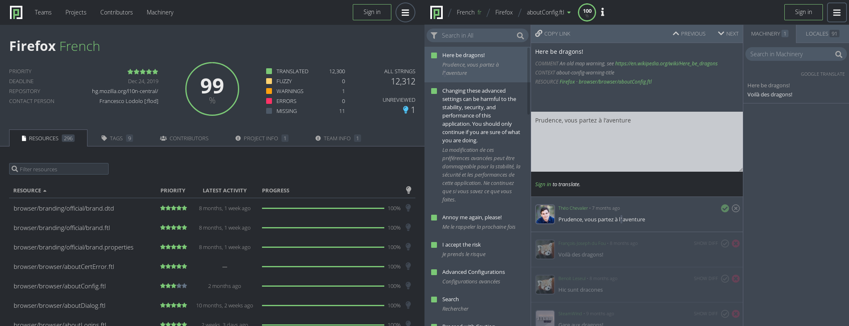Screen dimensions: 849x326
Task: Show diff for François-Joseph du Fou's suggestion
Action: tap(706, 243)
